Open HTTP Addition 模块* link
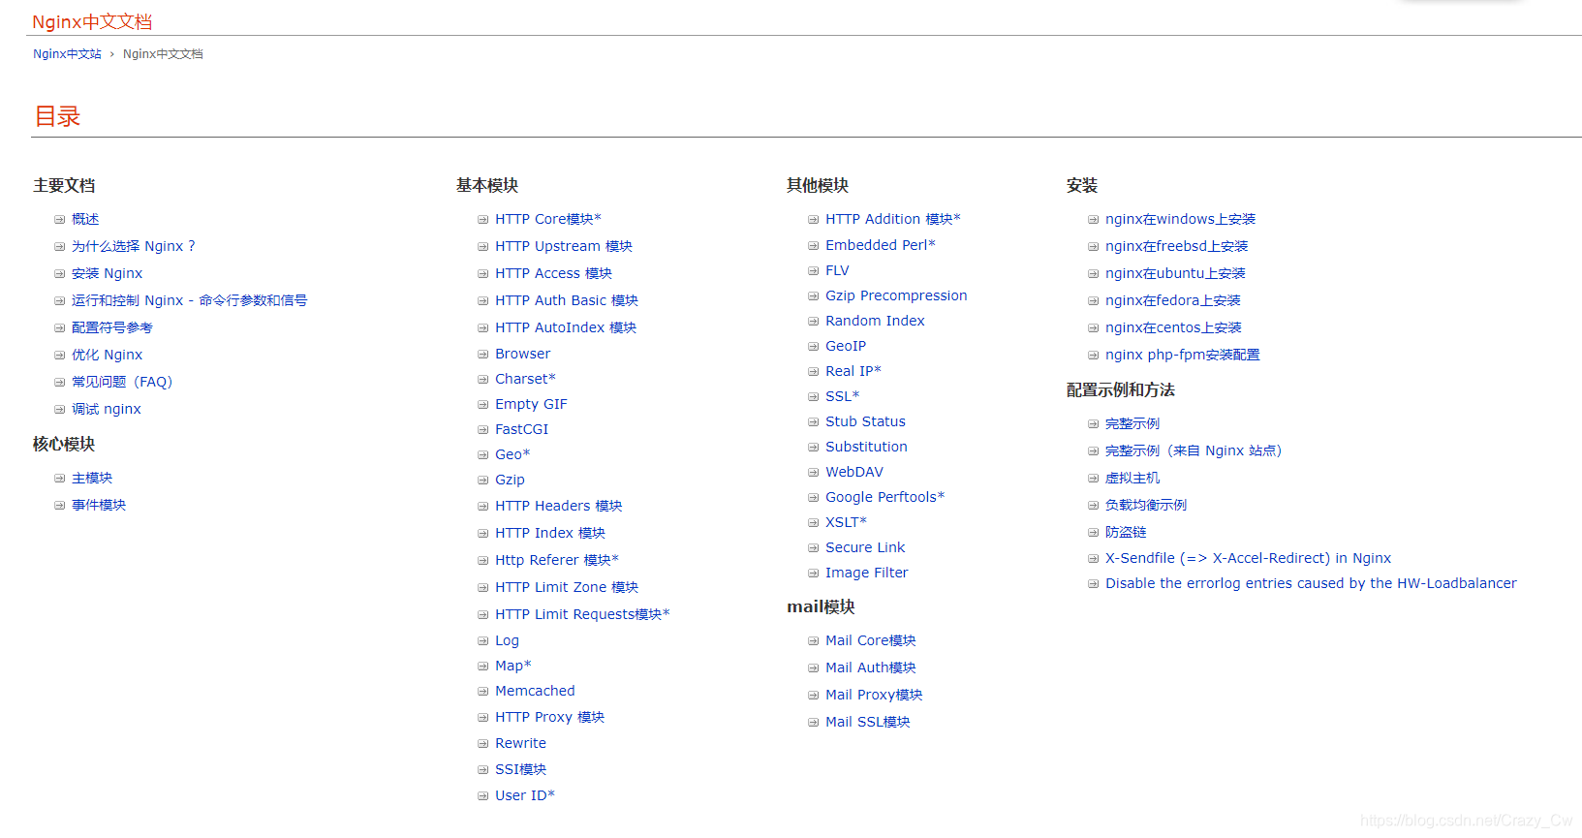1582x838 pixels. (x=892, y=219)
